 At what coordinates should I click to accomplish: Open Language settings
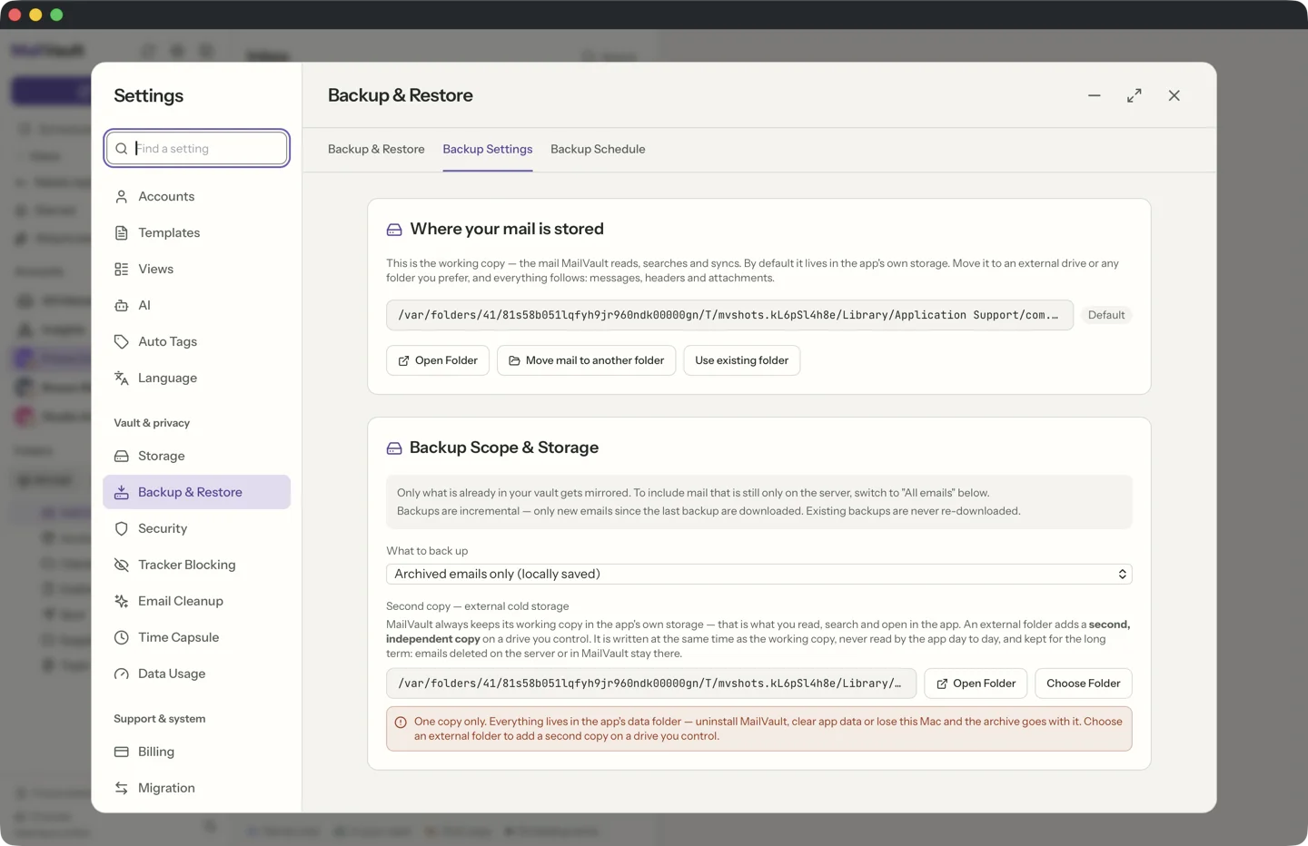coord(196,378)
